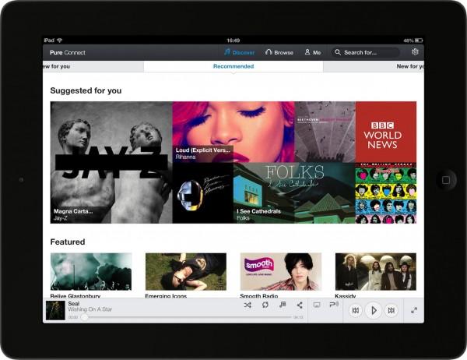Open the settings gear icon
467x360 pixels.
[x=415, y=52]
